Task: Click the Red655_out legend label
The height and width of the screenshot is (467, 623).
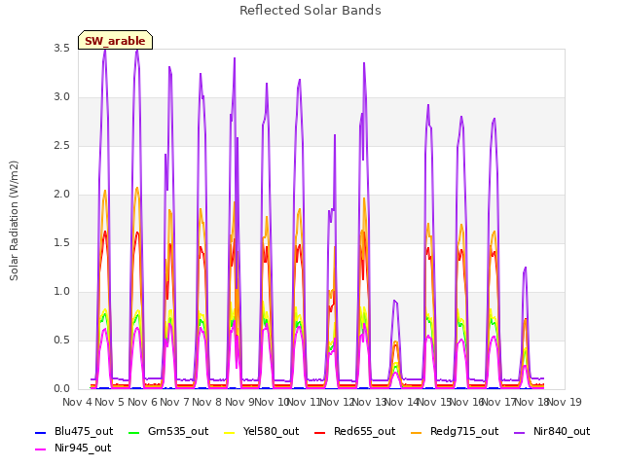Action: (364, 432)
